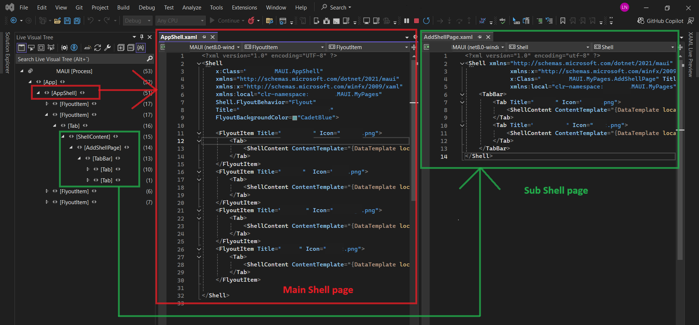Image resolution: width=699 pixels, height=325 pixels.
Task: Toggle Show runtime tools in application
Action: coord(21,48)
